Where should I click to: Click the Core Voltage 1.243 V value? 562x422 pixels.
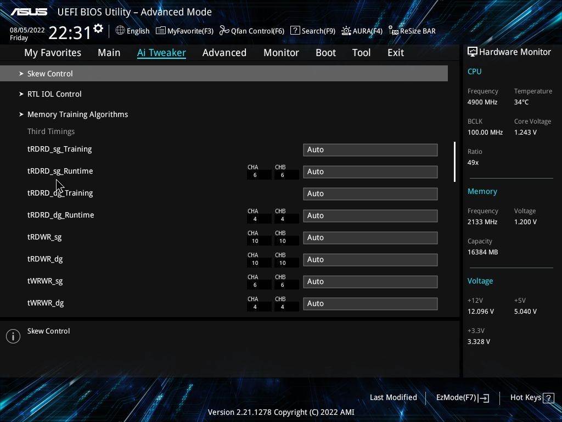coord(525,132)
